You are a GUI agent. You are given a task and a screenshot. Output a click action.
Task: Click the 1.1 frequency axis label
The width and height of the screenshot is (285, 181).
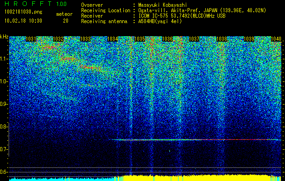tap(3, 59)
